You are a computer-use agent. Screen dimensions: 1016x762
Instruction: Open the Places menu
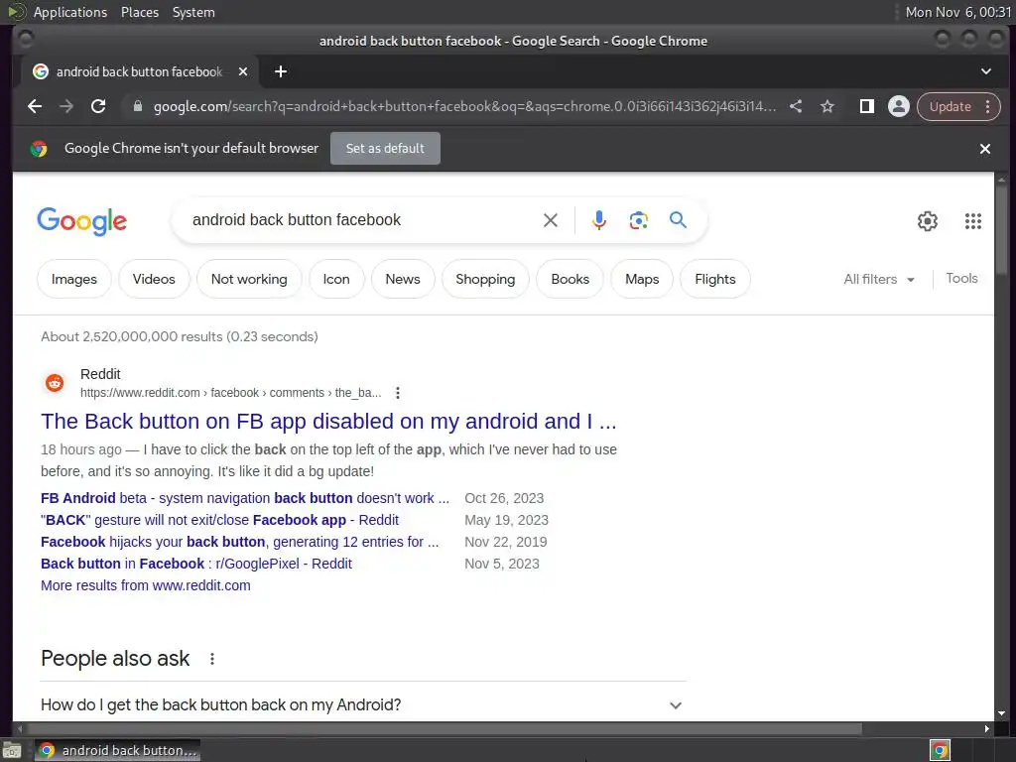click(x=139, y=12)
